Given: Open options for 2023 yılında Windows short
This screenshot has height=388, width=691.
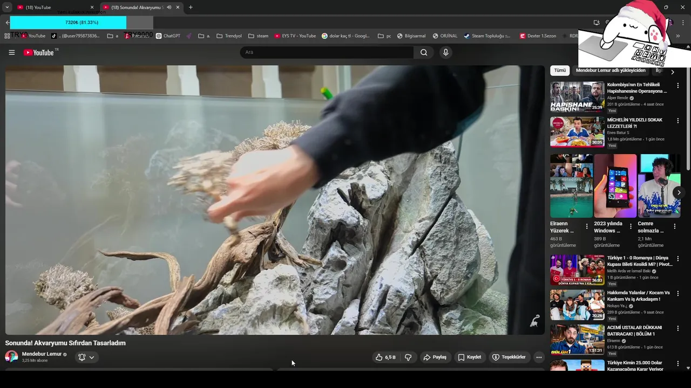Looking at the screenshot, I should (631, 226).
